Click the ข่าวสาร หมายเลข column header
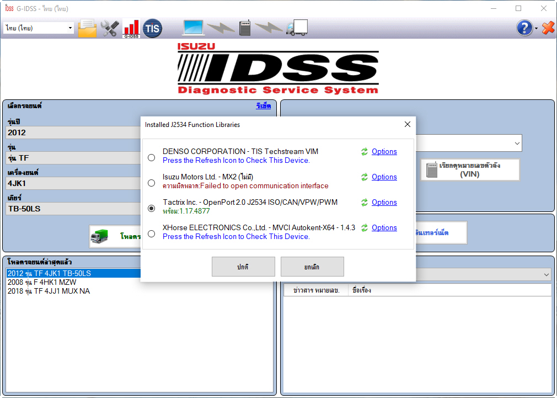This screenshot has height=398, width=557. tap(316, 290)
